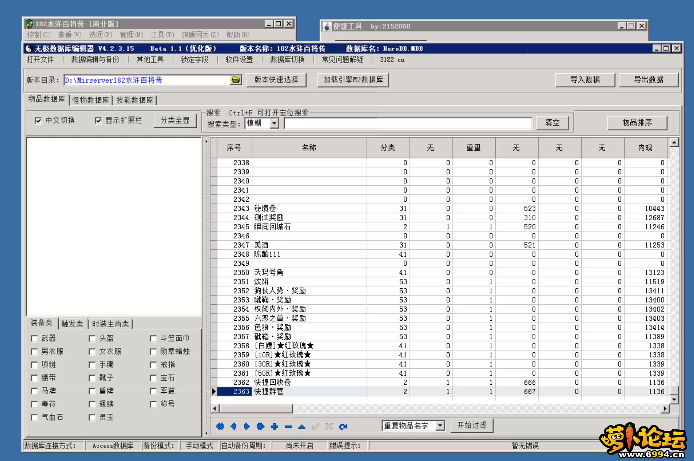Click the editor title bar app icon
This screenshot has width=694, height=461.
29,48
